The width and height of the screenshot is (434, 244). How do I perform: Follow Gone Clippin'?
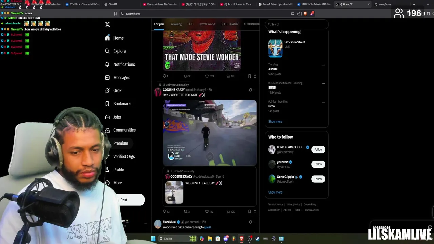click(318, 179)
